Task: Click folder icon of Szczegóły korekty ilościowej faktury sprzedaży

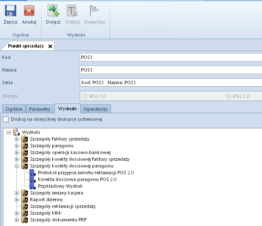Action: pos(25,159)
